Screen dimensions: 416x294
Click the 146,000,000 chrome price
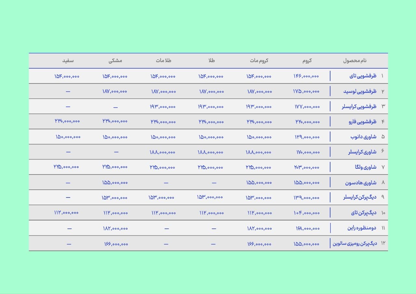click(306, 76)
